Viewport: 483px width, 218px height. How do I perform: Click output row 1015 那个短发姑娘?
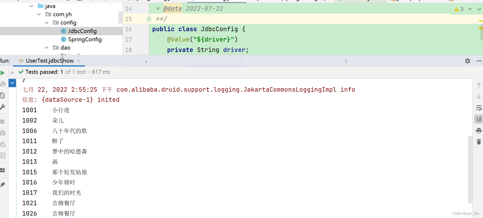[55, 172]
